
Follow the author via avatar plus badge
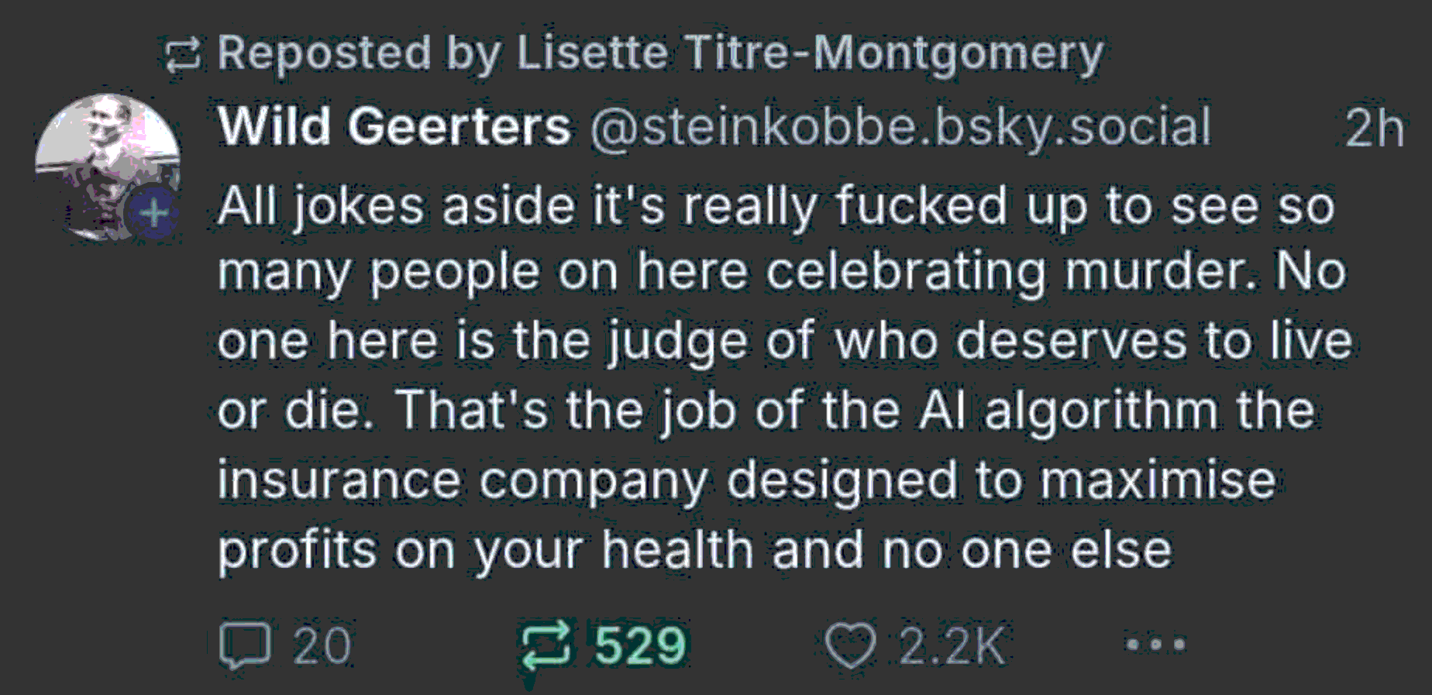tap(153, 212)
